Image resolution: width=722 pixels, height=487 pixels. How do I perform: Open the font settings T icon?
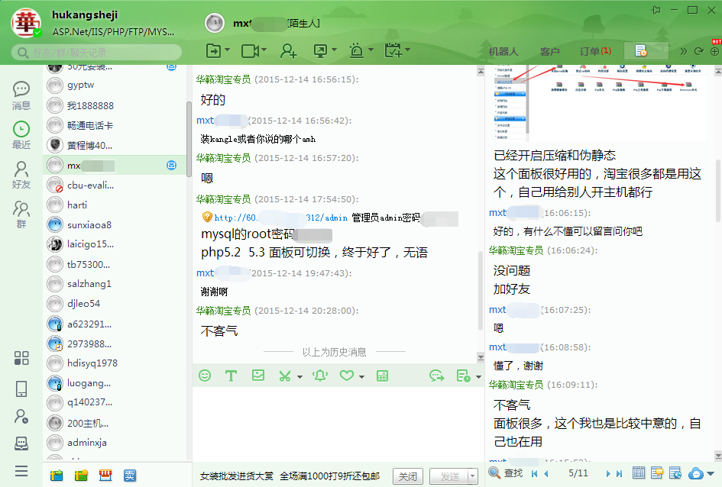pos(231,376)
